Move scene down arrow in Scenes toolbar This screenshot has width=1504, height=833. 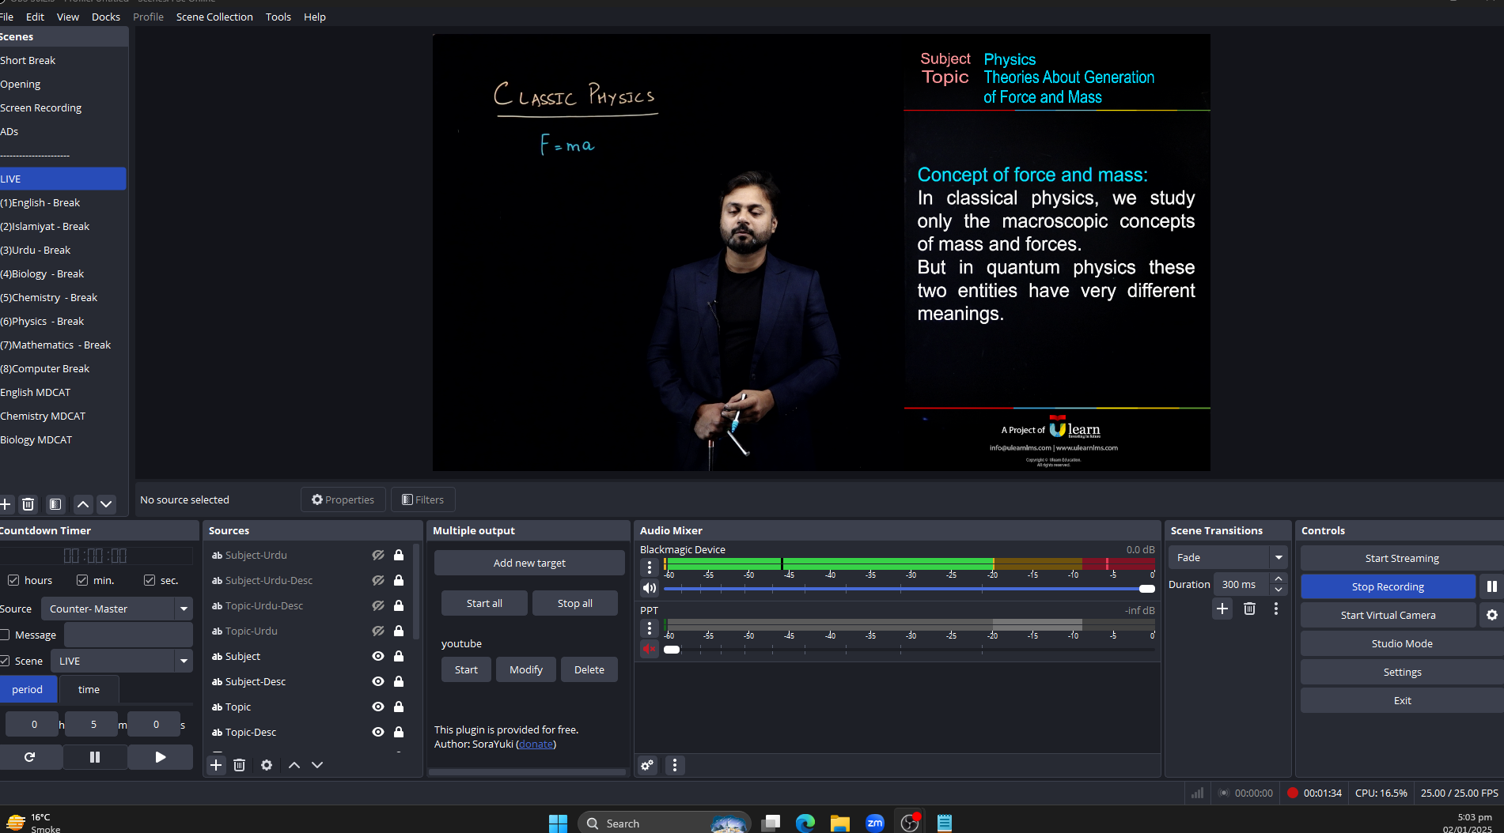[106, 504]
